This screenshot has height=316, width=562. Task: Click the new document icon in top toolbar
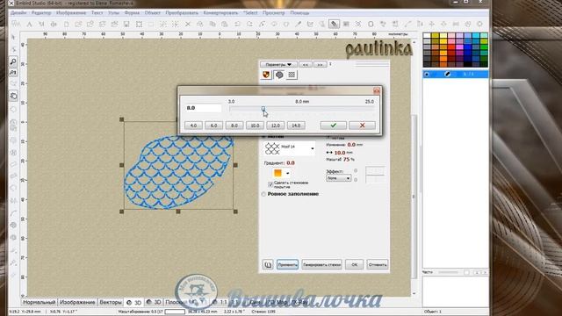(67, 25)
